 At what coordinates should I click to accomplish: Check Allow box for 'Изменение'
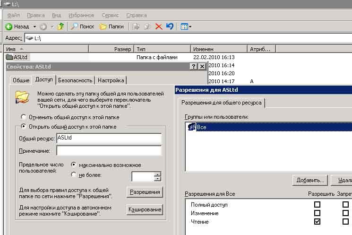click(317, 213)
